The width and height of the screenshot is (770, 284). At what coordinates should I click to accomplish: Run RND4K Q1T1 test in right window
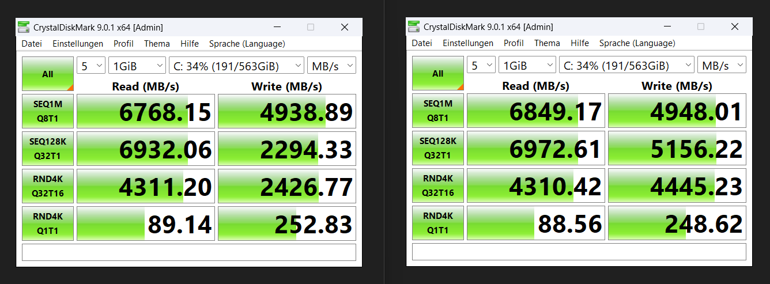point(438,223)
